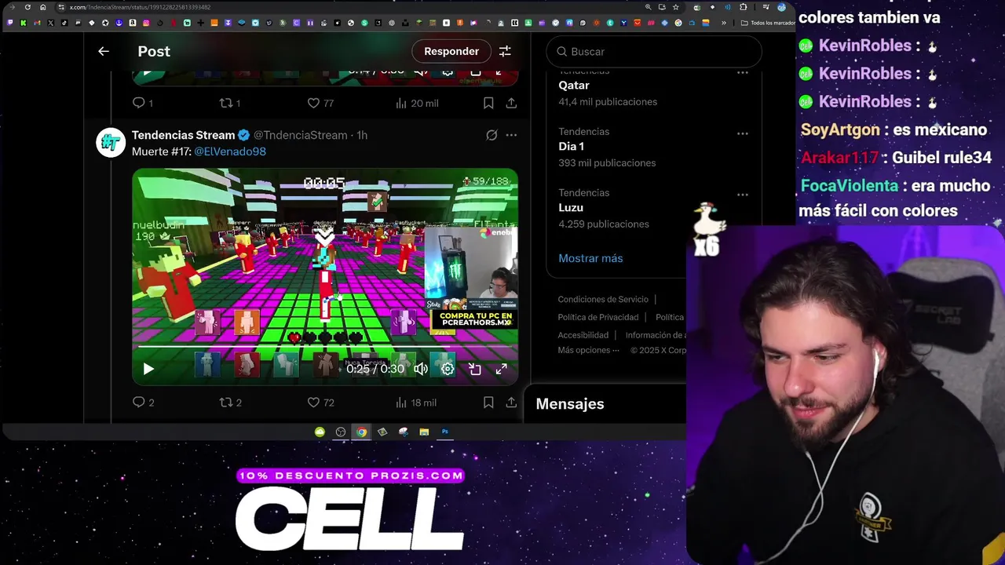Open the green cloud app in taskbar

coord(320,432)
